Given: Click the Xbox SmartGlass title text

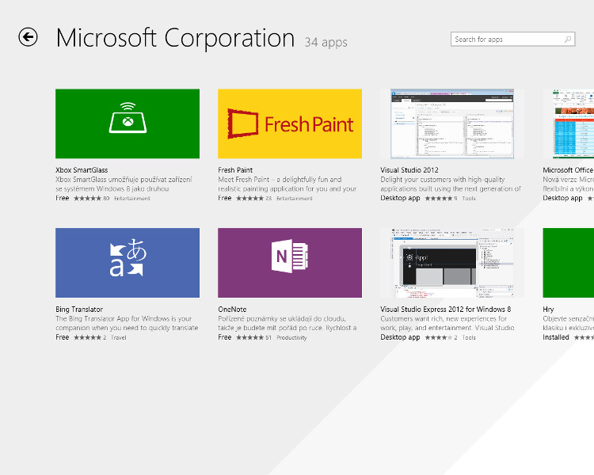Looking at the screenshot, I should point(82,170).
